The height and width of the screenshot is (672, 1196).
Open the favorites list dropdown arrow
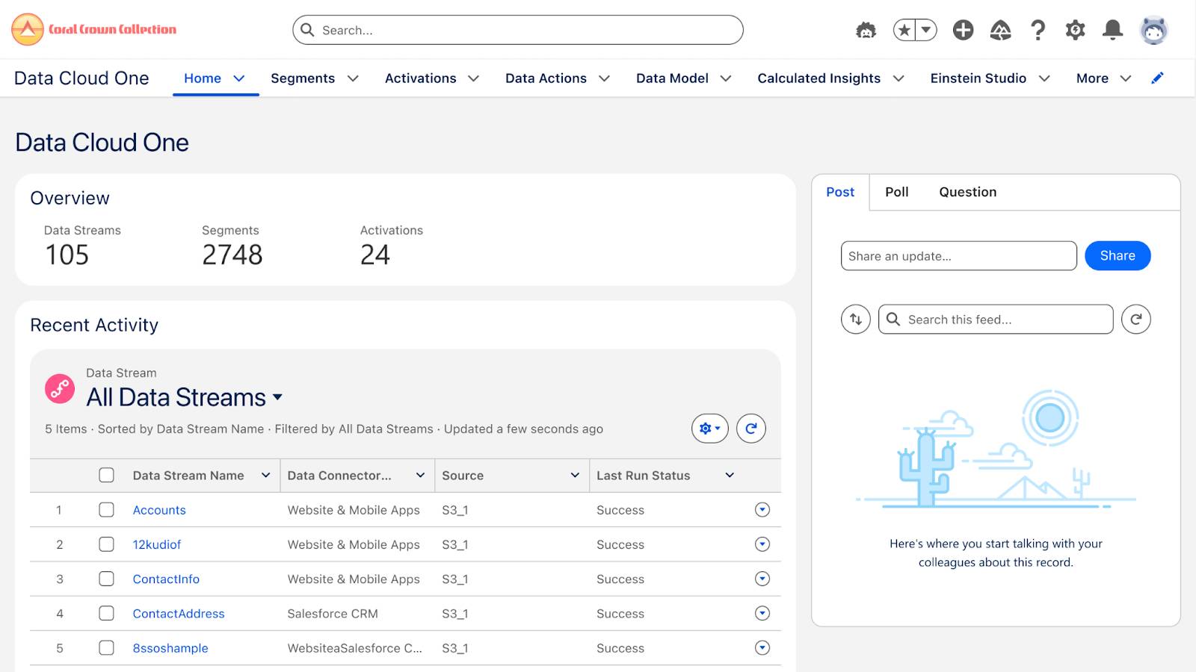[x=926, y=30]
